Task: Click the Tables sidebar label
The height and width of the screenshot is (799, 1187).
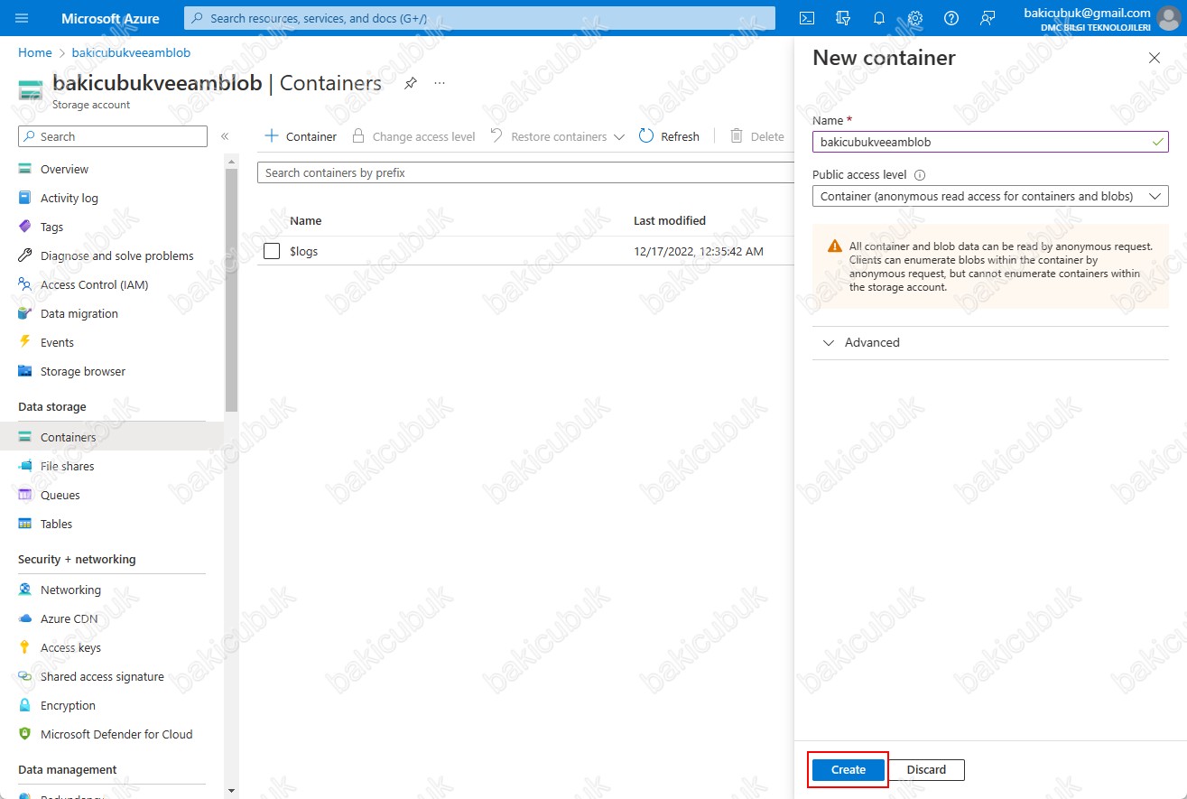Action: pyautogui.click(x=56, y=524)
